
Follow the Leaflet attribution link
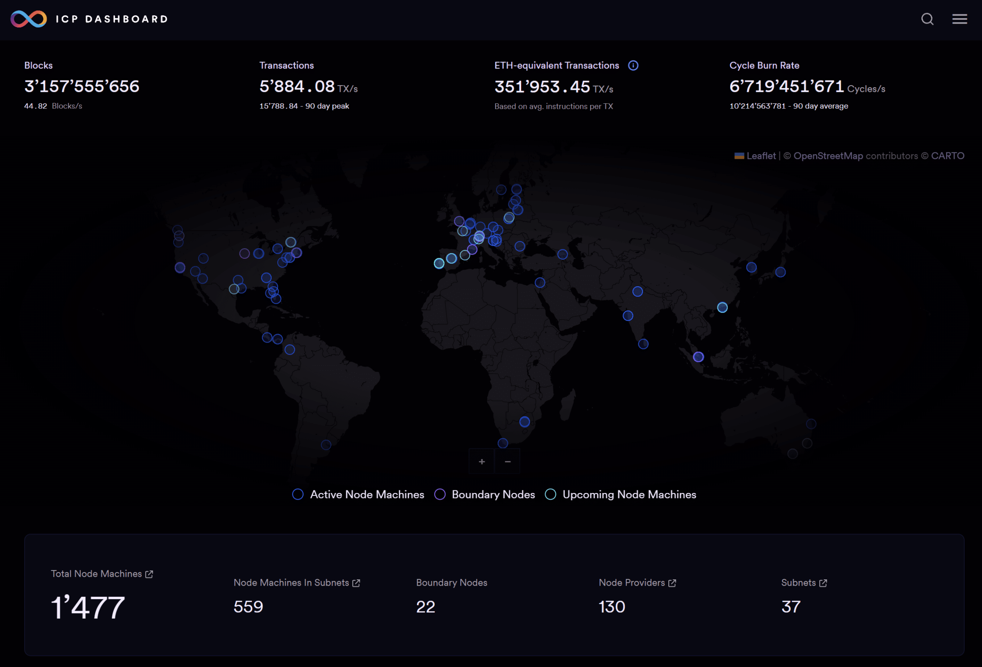761,156
